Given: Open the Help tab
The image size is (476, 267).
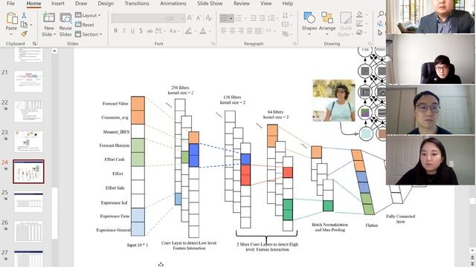Looking at the screenshot, I should click(288, 3).
